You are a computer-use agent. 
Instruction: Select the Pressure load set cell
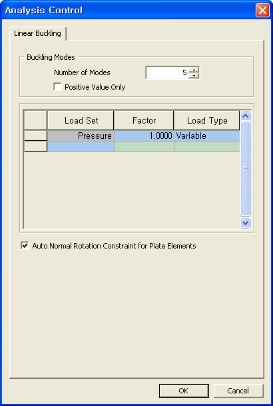point(81,136)
